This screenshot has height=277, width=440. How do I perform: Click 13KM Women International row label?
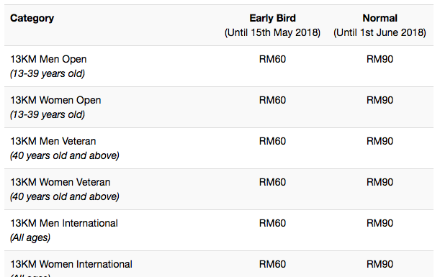71,264
